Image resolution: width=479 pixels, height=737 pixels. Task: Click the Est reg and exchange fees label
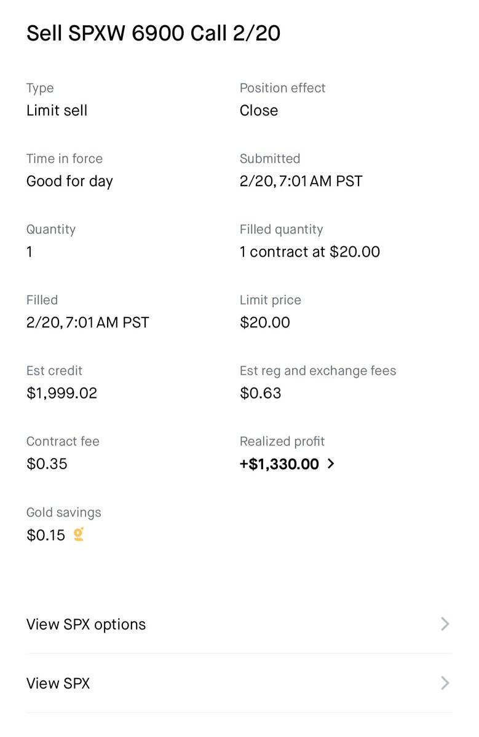click(317, 370)
